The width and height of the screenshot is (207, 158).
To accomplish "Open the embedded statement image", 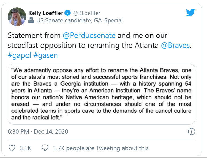I will coord(102,94).
